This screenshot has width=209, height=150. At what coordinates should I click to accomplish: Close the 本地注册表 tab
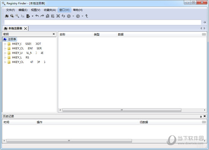tap(25, 28)
